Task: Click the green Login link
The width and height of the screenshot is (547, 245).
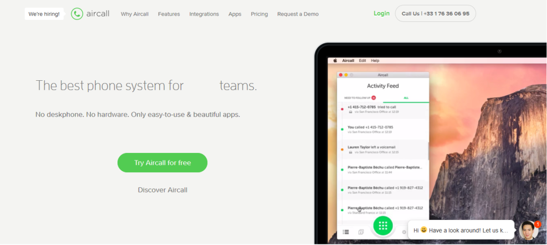Action: pyautogui.click(x=381, y=13)
